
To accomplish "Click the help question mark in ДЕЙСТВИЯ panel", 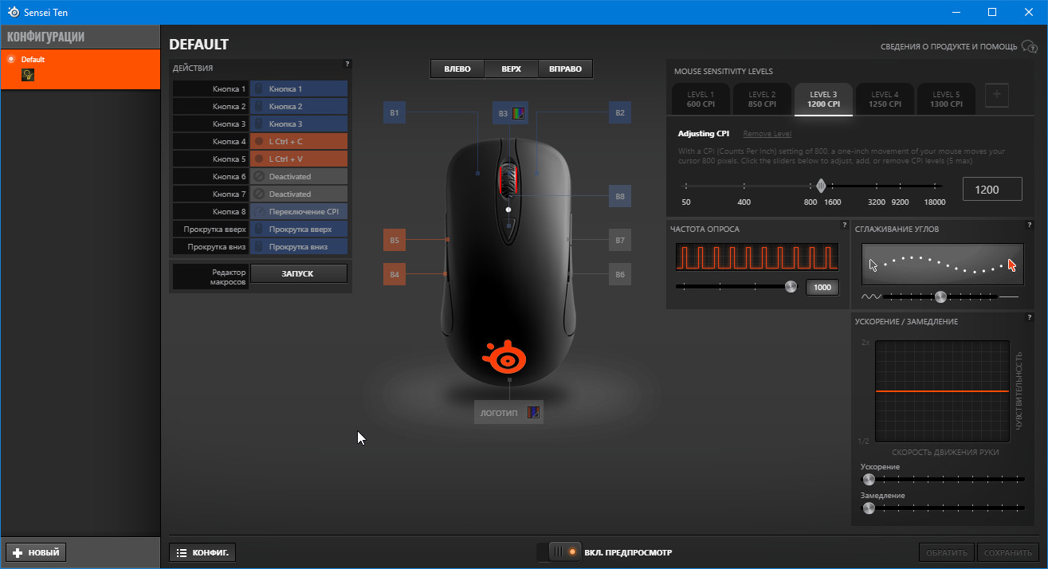I will point(347,64).
